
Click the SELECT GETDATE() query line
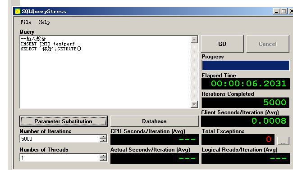(51, 49)
